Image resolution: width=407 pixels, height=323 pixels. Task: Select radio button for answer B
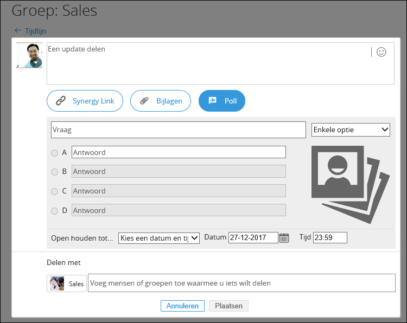[54, 172]
